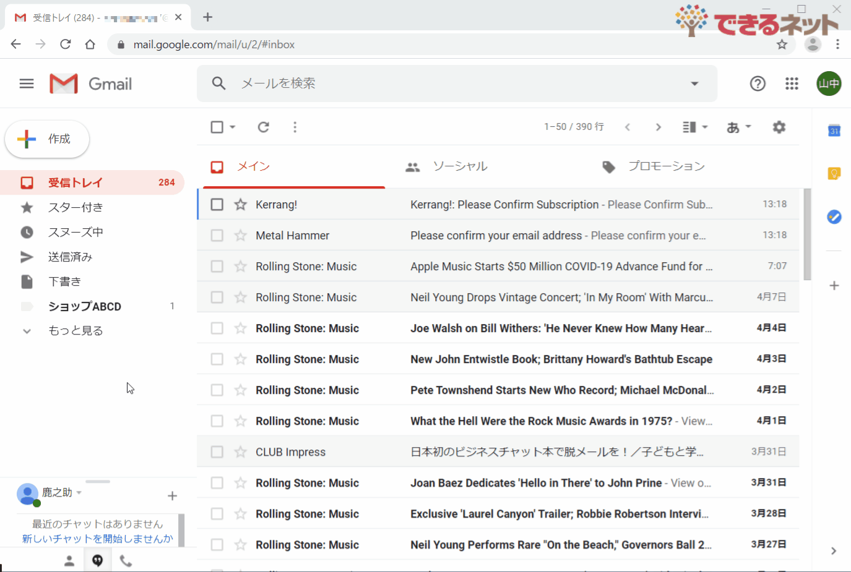The height and width of the screenshot is (572, 851).
Task: Open the Help question mark icon
Action: click(x=758, y=83)
